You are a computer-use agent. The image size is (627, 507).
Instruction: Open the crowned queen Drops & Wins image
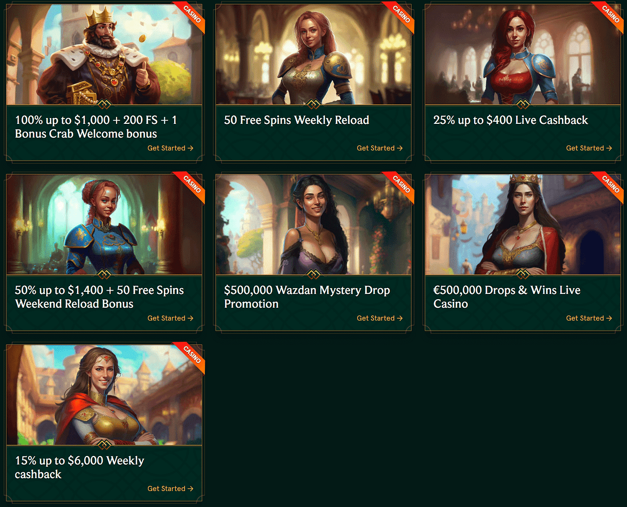tap(523, 224)
